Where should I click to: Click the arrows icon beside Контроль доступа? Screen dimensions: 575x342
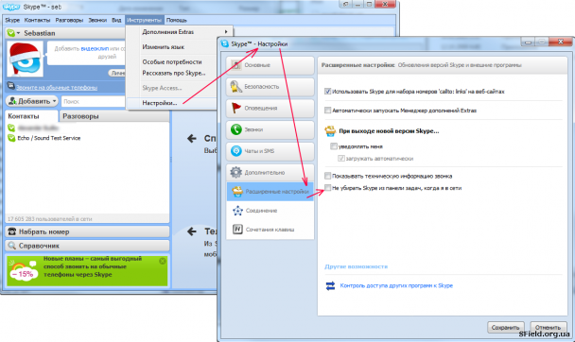click(x=330, y=285)
